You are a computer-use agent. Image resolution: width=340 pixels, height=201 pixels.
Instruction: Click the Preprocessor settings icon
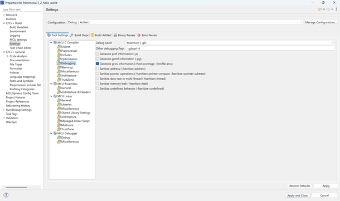tap(59, 51)
